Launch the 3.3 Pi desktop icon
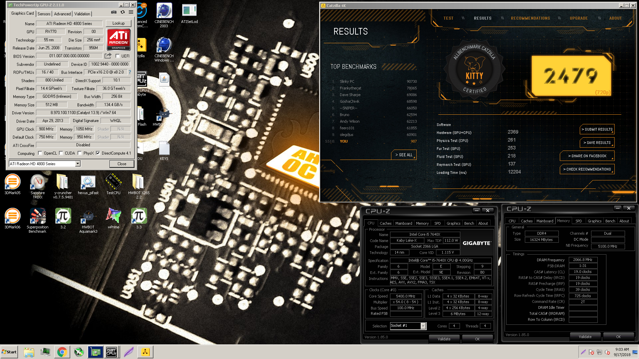The image size is (639, 359). point(139,219)
